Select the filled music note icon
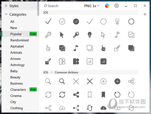 click(x=76, y=48)
